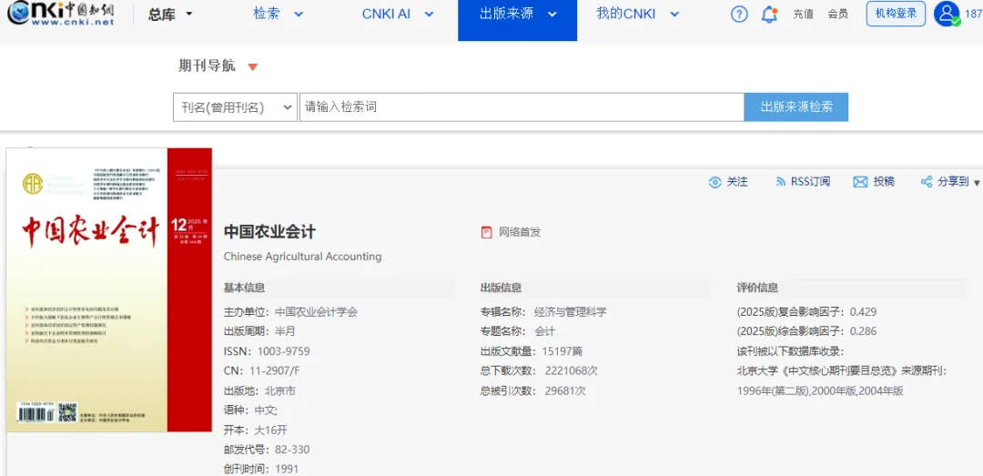Click the 网络首发 label
The height and width of the screenshot is (476, 983).
519,232
